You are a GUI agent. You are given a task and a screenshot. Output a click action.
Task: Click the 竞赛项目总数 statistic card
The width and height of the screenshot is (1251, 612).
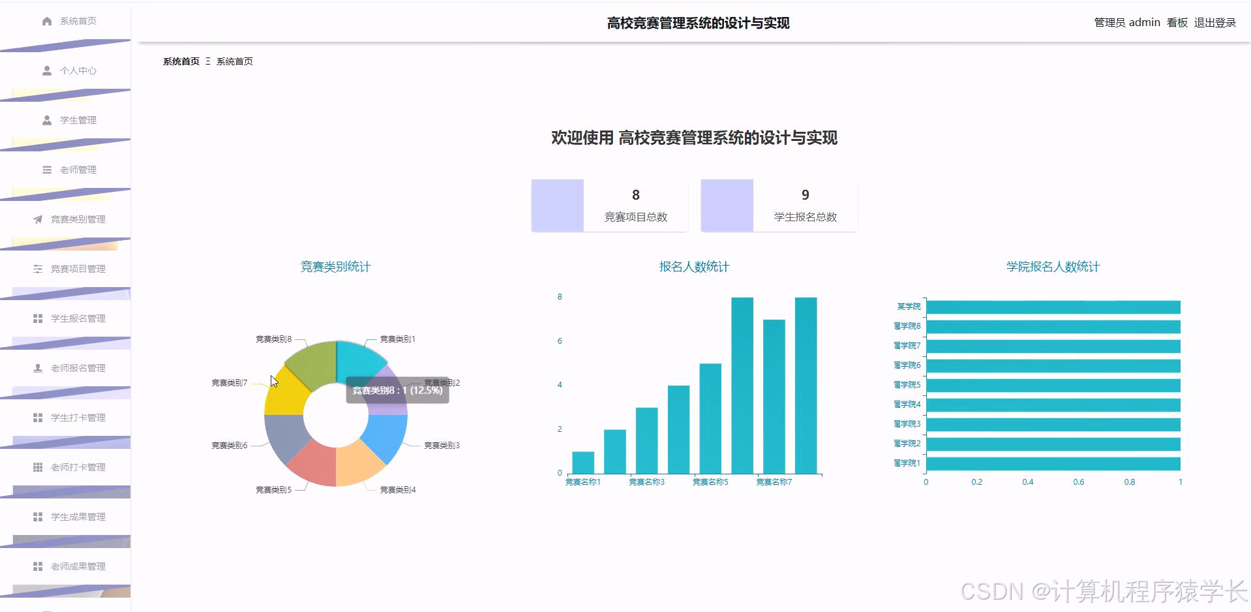click(x=609, y=206)
